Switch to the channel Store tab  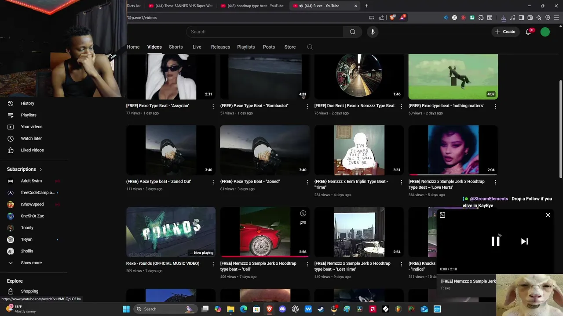point(290,47)
